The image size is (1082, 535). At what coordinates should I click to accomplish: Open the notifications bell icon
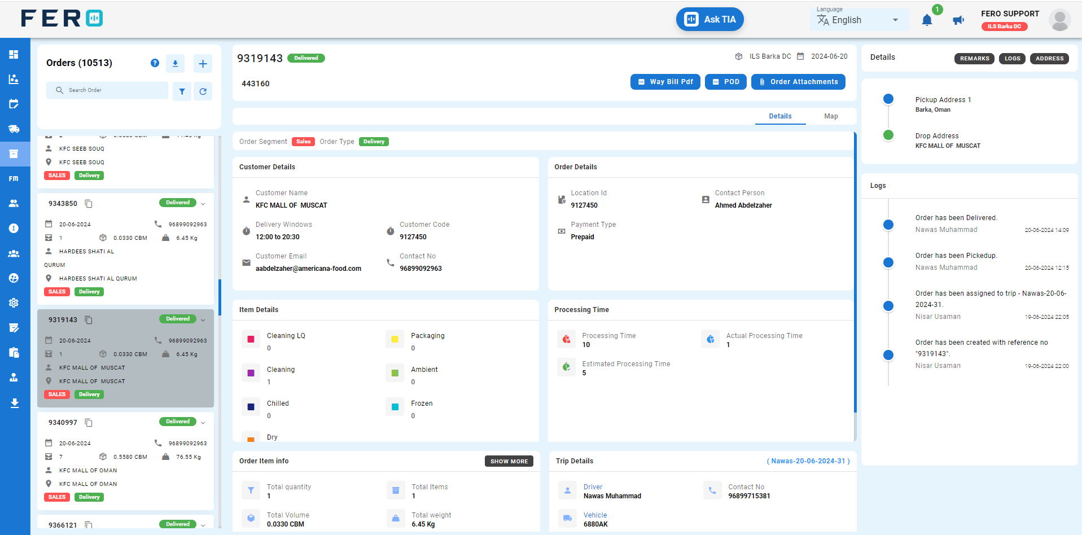click(x=927, y=20)
